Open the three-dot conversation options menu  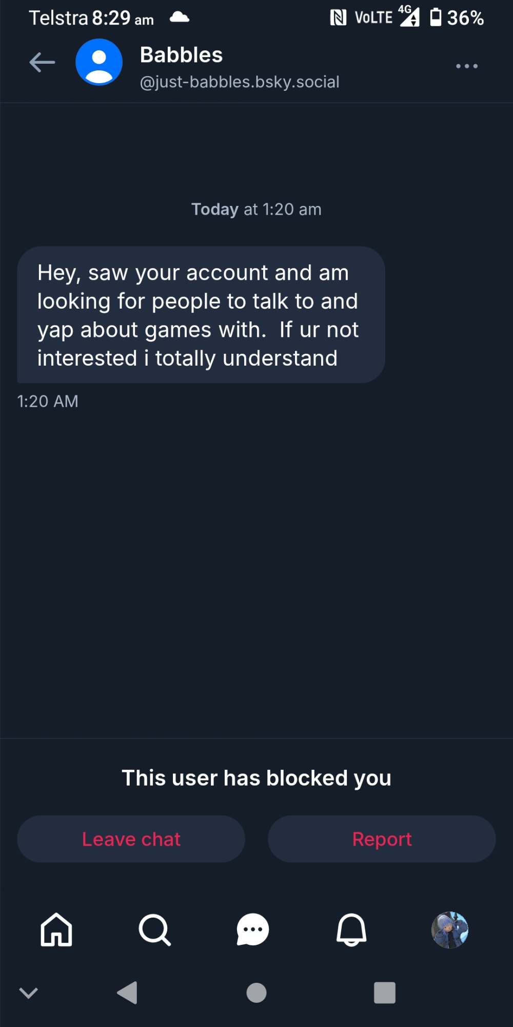[x=467, y=66]
